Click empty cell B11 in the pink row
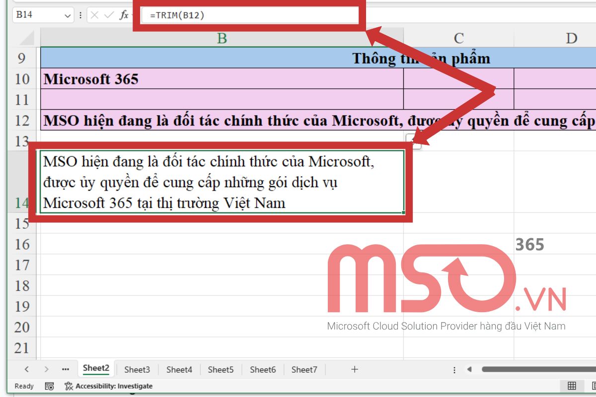Screen dimensions: 596x397 222,100
